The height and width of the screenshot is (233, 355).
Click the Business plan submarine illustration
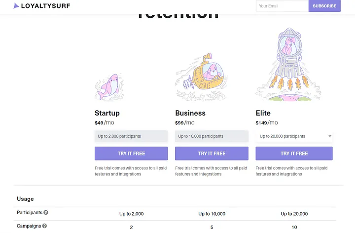(201, 77)
